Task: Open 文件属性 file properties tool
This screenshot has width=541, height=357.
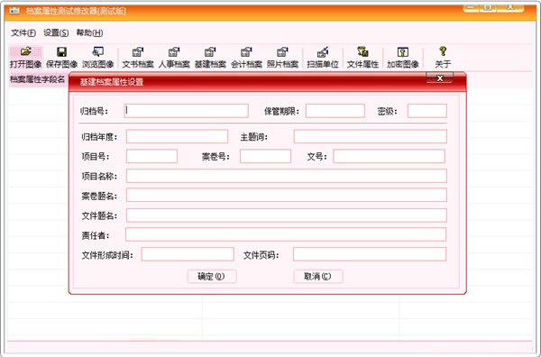Action: click(362, 58)
